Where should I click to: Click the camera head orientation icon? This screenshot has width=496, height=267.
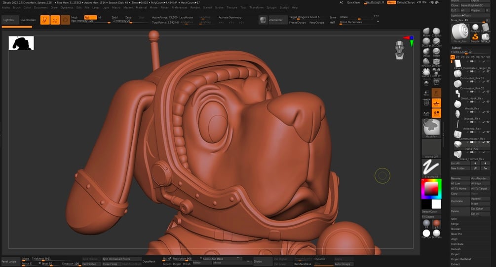click(400, 50)
